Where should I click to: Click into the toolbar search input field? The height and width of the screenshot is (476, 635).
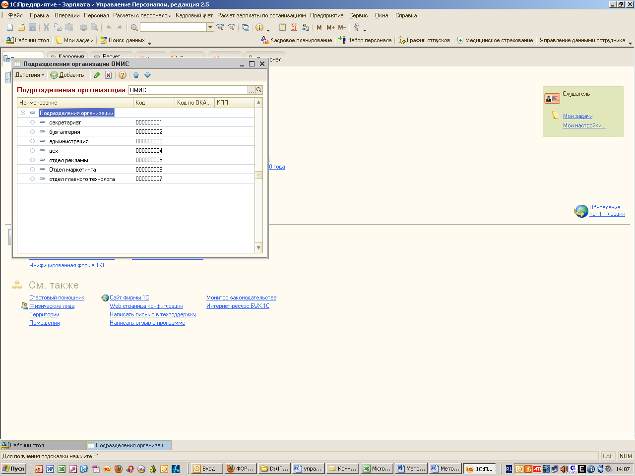(173, 27)
